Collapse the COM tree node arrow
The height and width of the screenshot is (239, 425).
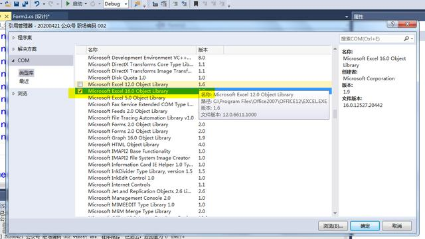13,60
